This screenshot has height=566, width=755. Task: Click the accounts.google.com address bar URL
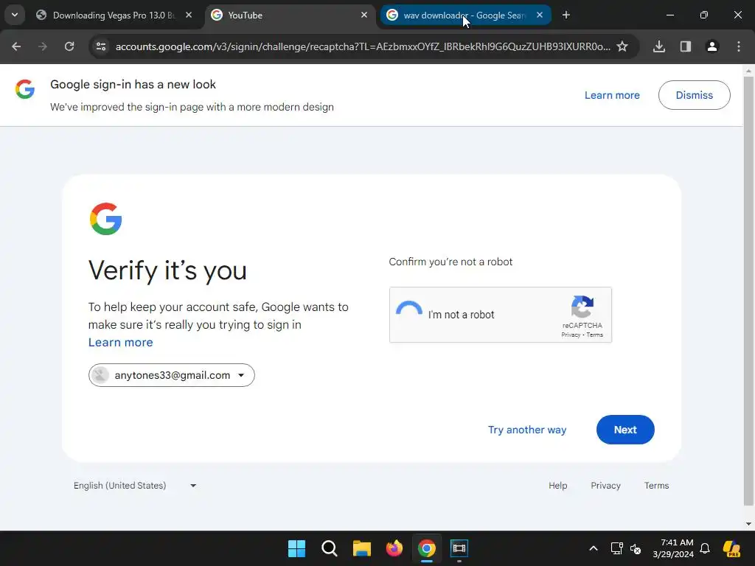[x=363, y=46]
